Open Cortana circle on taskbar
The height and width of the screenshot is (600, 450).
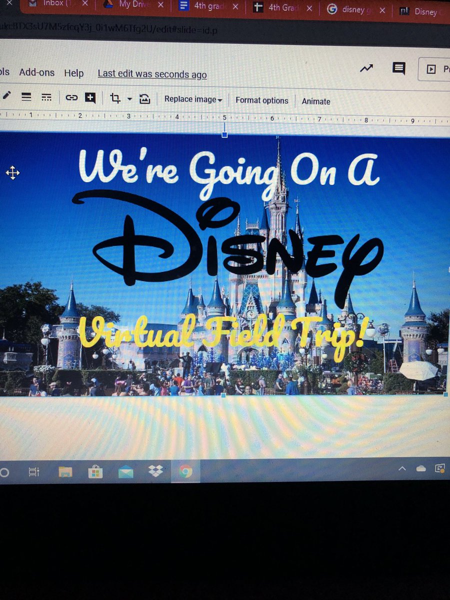click(x=4, y=472)
